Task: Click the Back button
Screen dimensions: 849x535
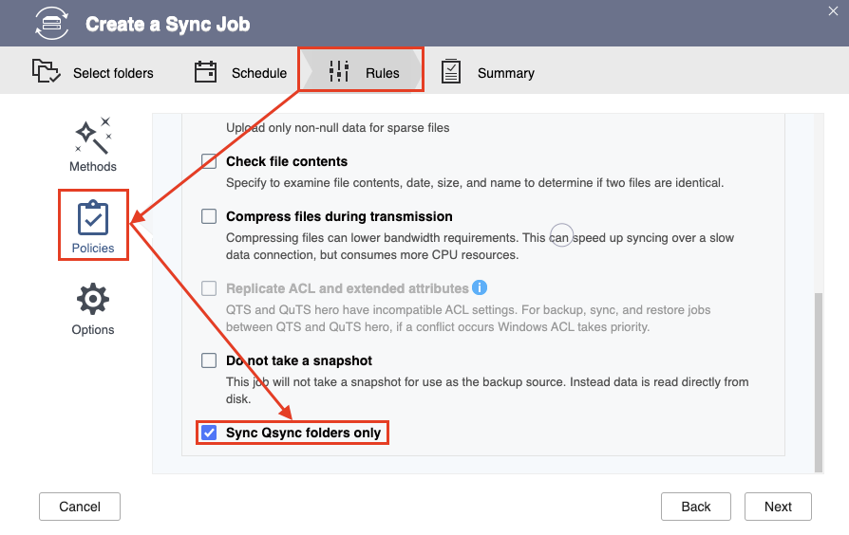Action: [696, 507]
